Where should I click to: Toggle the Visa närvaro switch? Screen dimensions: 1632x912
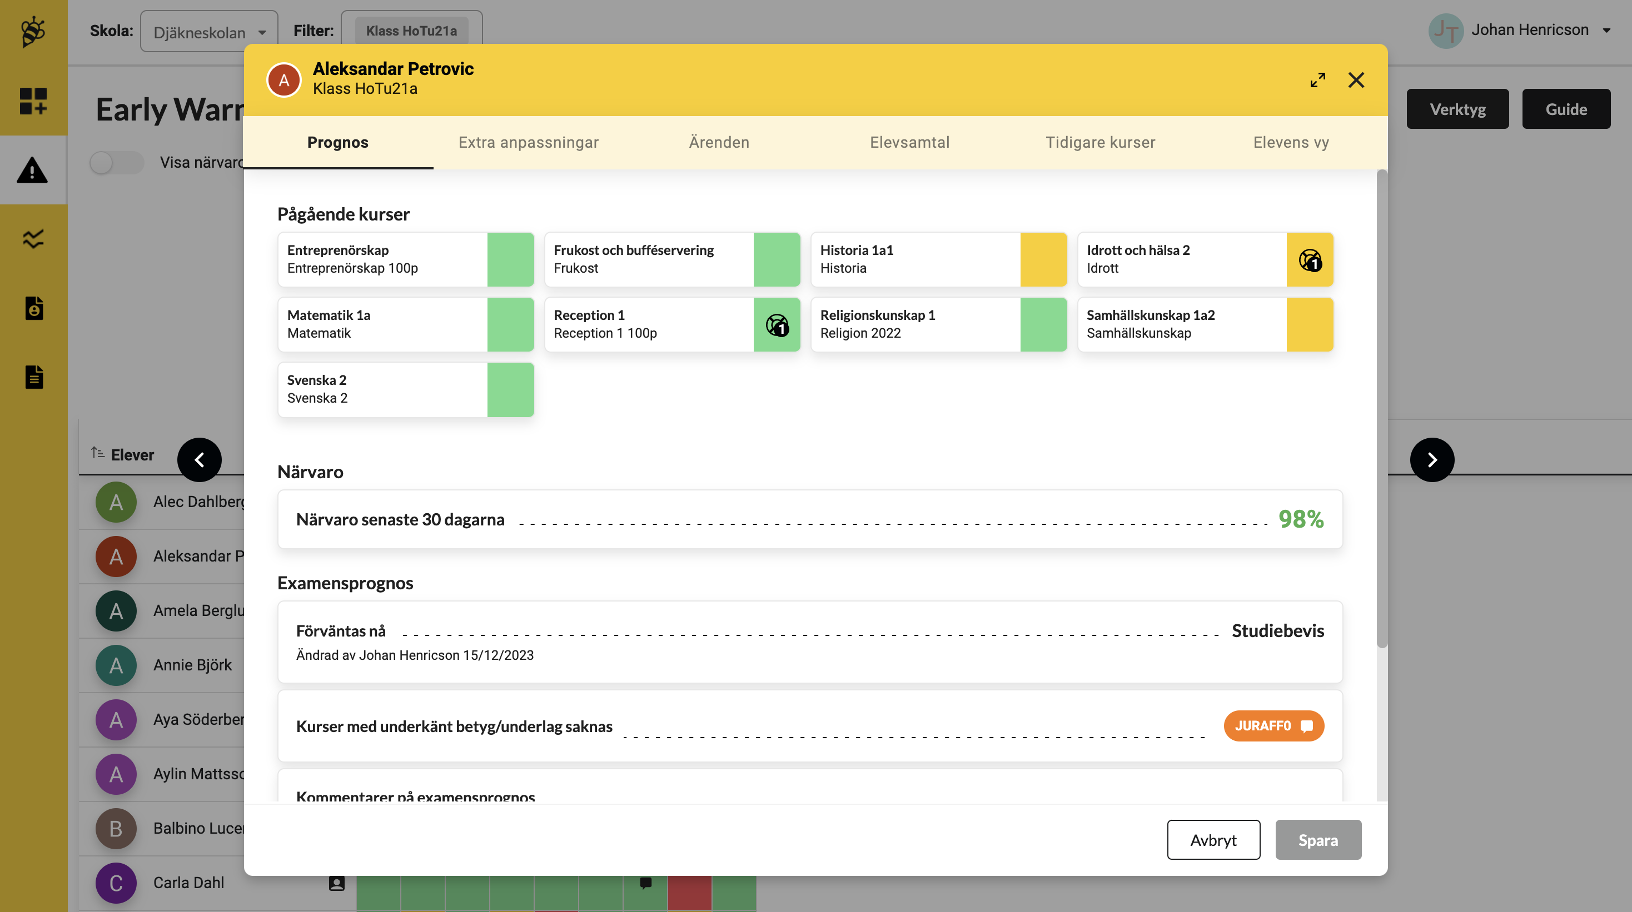point(116,163)
